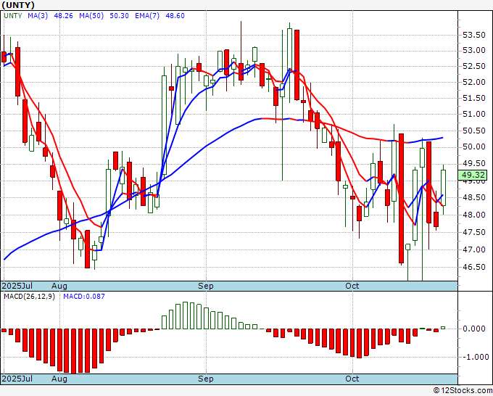Click the 47.50 price axis label
493x396 pixels.
(x=474, y=232)
